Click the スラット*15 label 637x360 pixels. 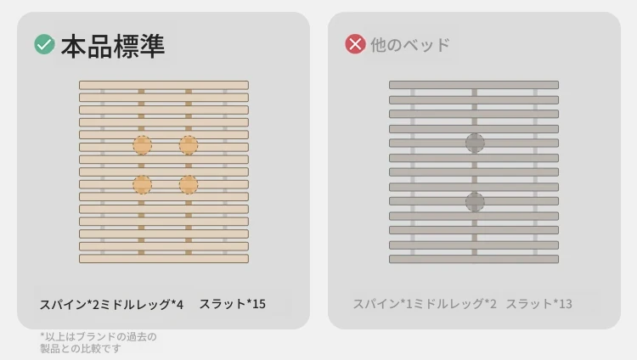233,304
